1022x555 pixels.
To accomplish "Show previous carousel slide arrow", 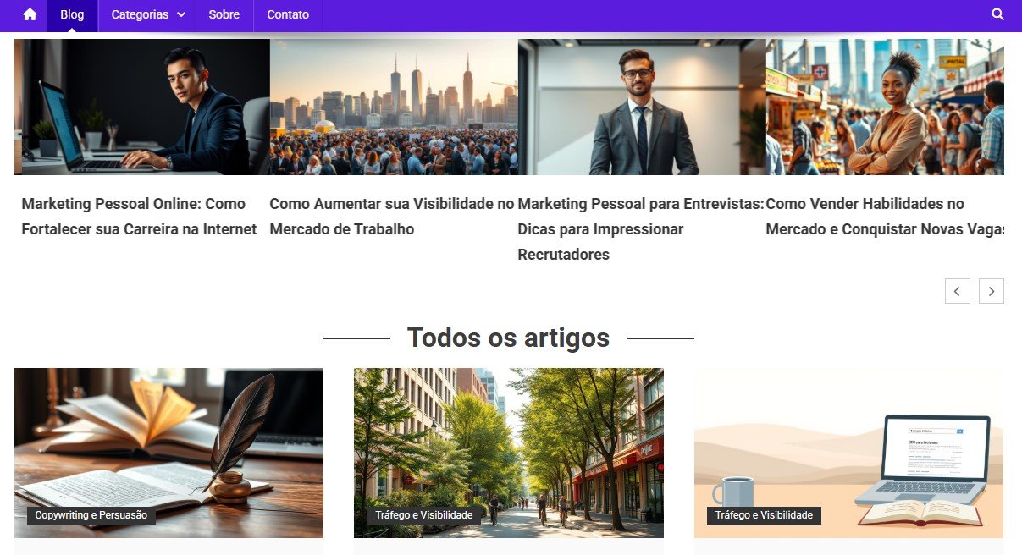I will (958, 291).
